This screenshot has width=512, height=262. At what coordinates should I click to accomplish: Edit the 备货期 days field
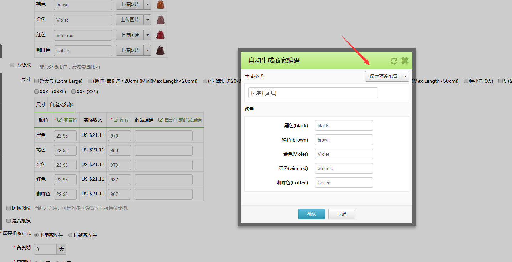point(45,249)
